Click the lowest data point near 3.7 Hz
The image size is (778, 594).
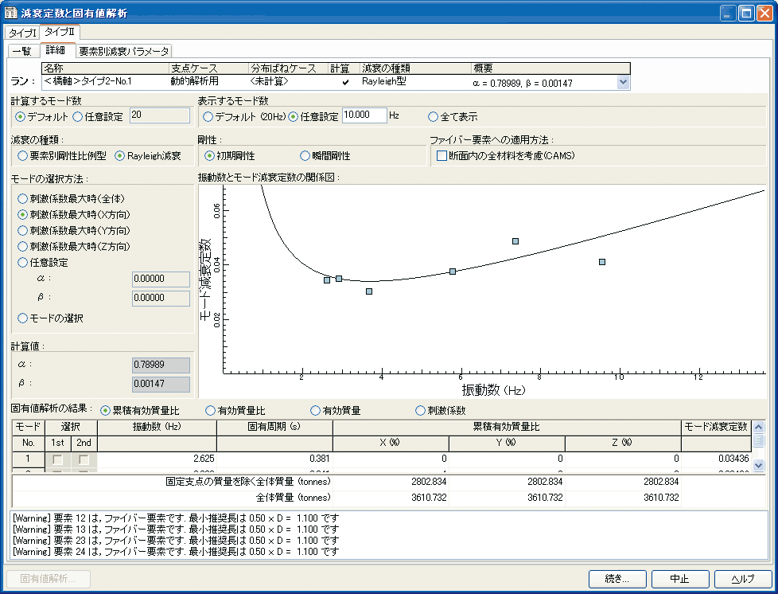click(x=369, y=291)
